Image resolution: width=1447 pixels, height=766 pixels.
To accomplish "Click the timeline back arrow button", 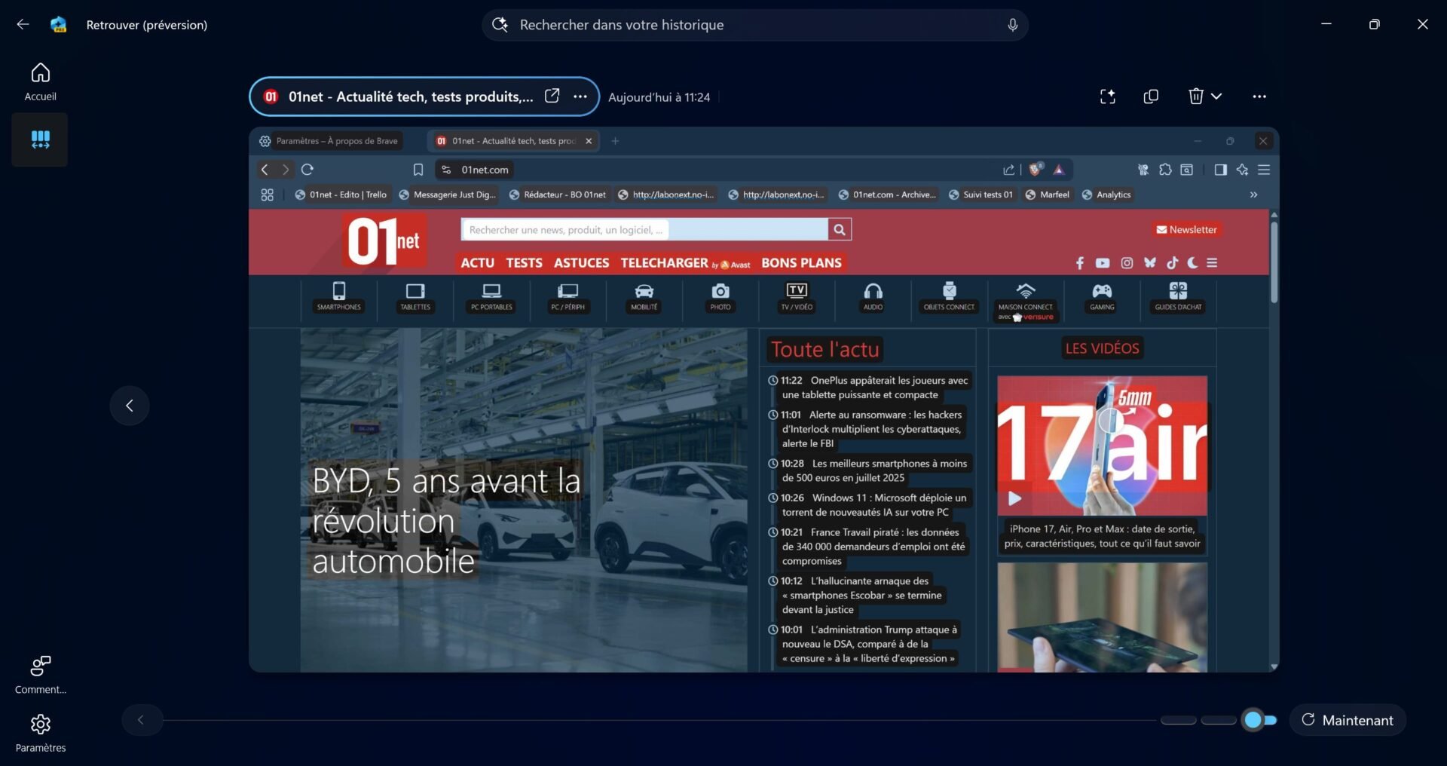I will (x=141, y=720).
